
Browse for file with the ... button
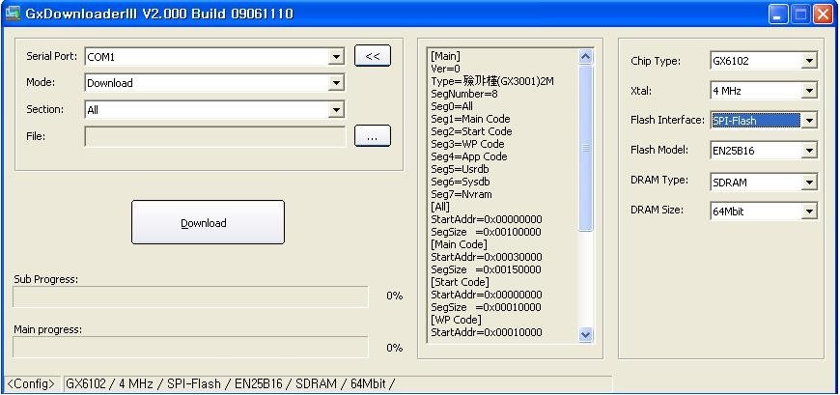tap(373, 136)
